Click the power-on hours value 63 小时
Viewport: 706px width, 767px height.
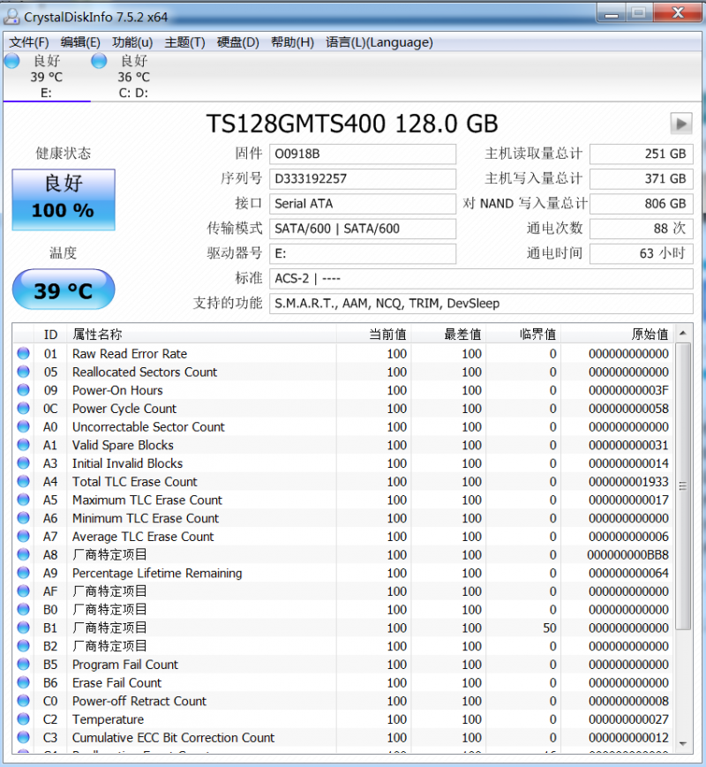pyautogui.click(x=642, y=253)
